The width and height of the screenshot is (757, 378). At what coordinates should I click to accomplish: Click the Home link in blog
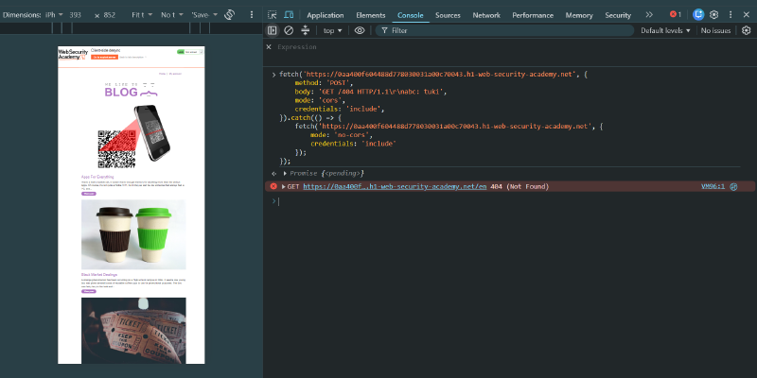coord(162,74)
